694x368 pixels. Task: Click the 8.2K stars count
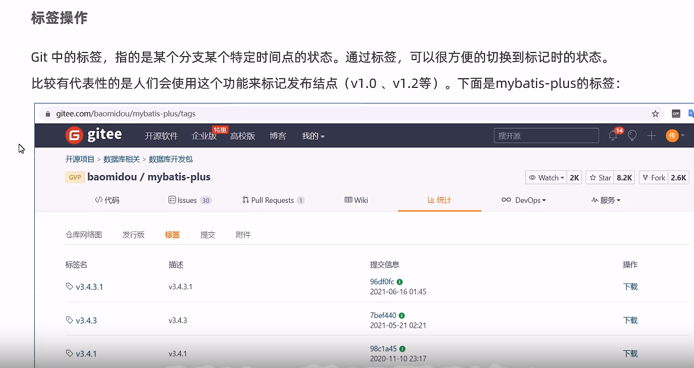point(624,178)
